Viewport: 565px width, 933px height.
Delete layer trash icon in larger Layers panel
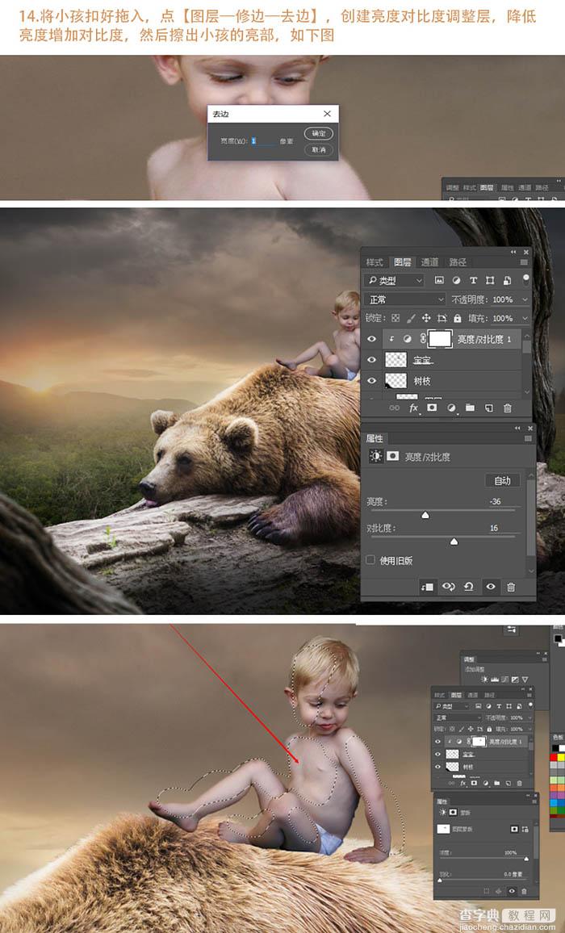point(507,408)
